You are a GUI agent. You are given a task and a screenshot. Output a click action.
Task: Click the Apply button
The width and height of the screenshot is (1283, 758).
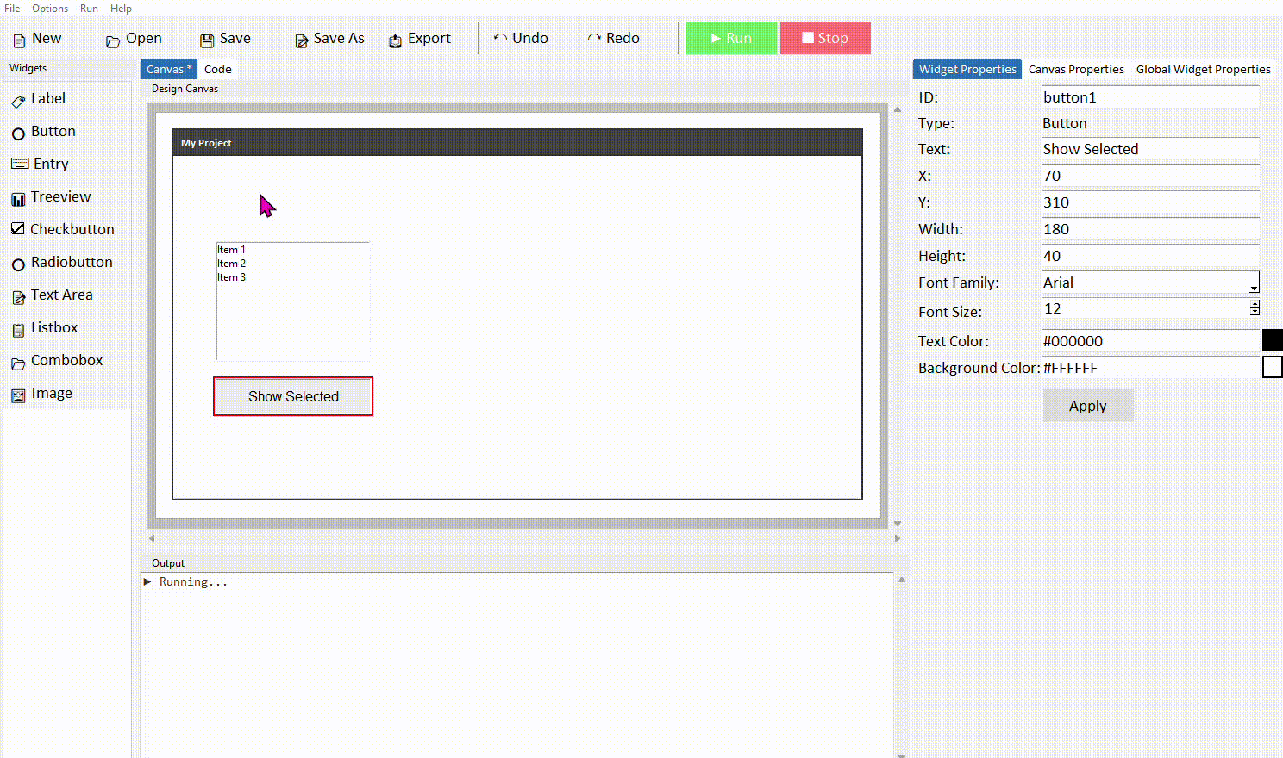[1087, 405]
